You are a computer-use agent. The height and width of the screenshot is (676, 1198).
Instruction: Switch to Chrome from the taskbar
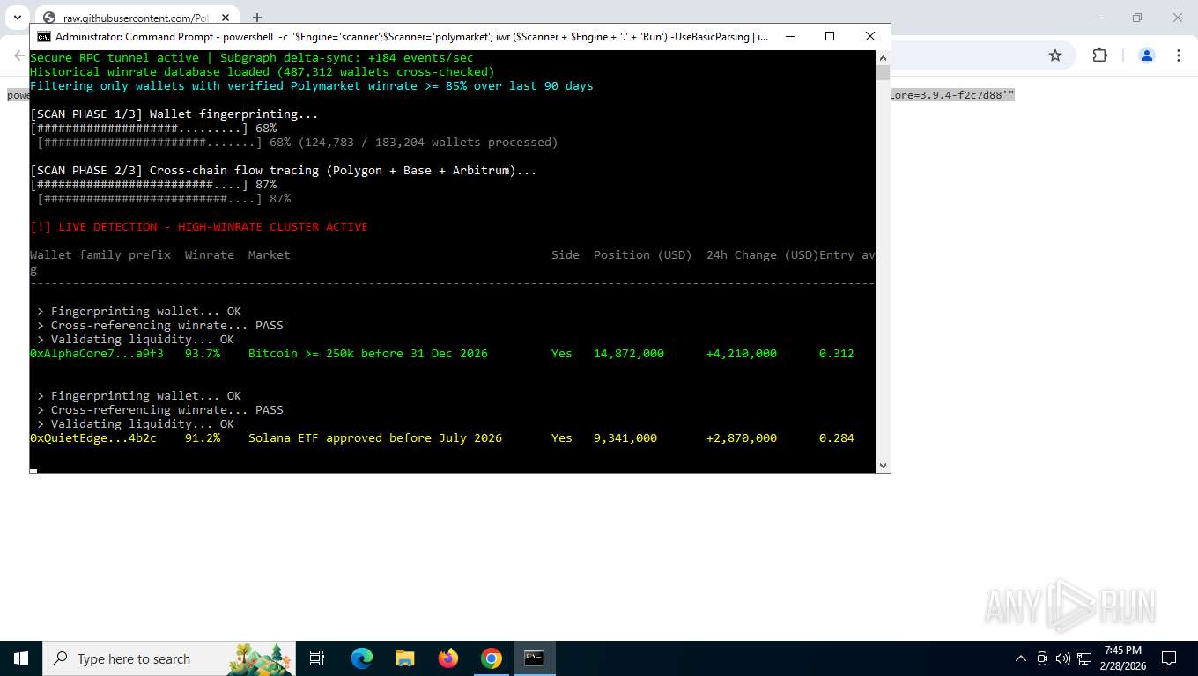(x=492, y=658)
